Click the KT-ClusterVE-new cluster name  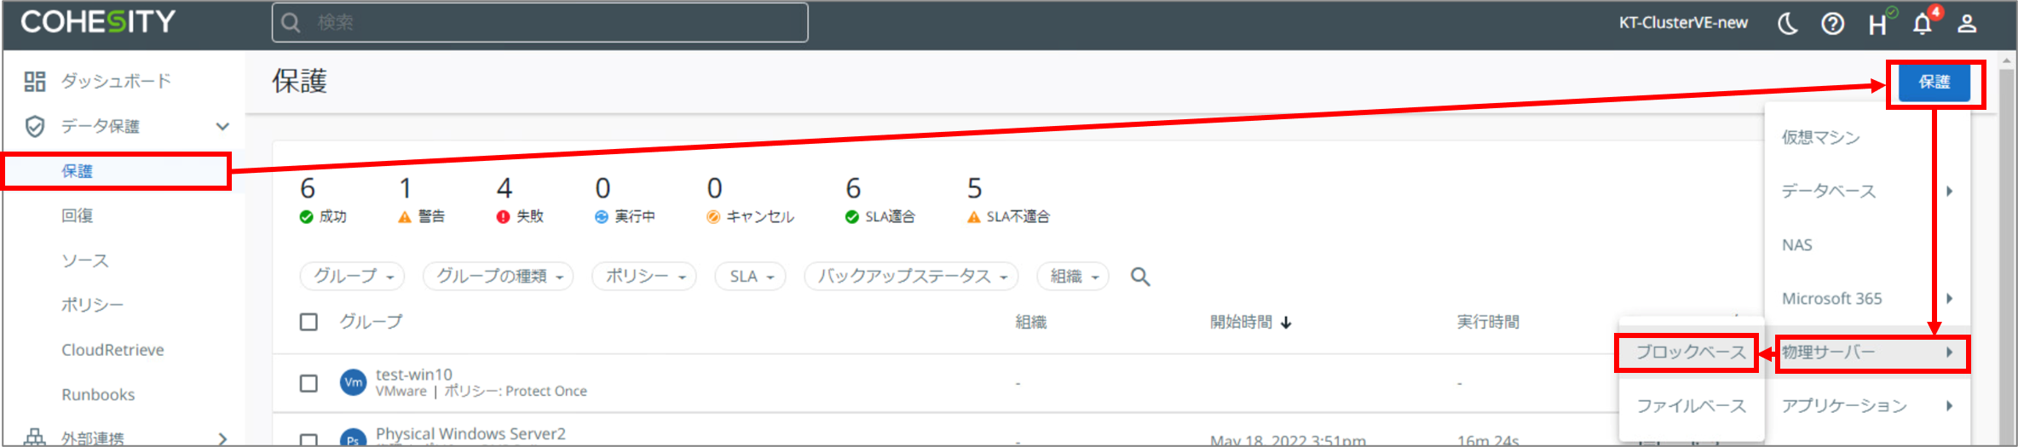1683,23
